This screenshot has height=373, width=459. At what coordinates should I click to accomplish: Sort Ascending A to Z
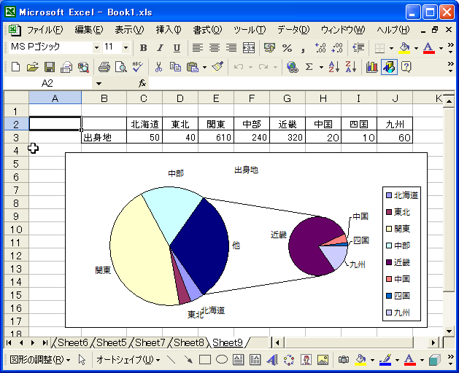click(x=334, y=67)
